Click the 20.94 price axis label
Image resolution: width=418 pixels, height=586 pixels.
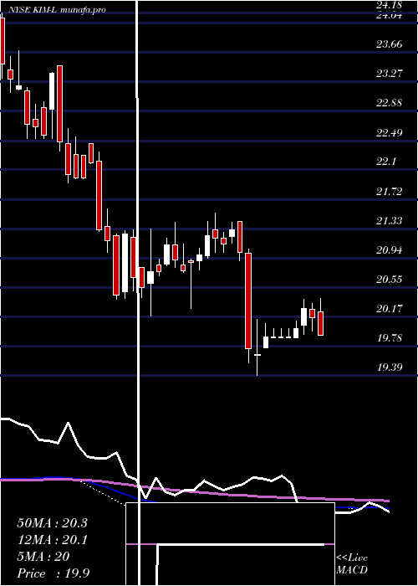pos(390,250)
